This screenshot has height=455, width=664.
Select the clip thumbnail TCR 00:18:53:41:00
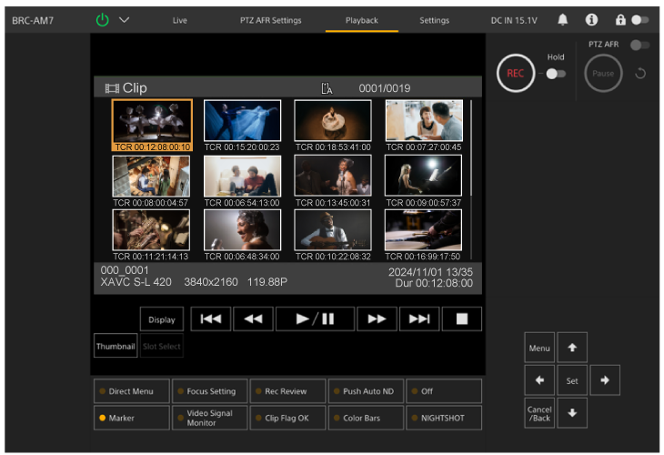click(333, 121)
